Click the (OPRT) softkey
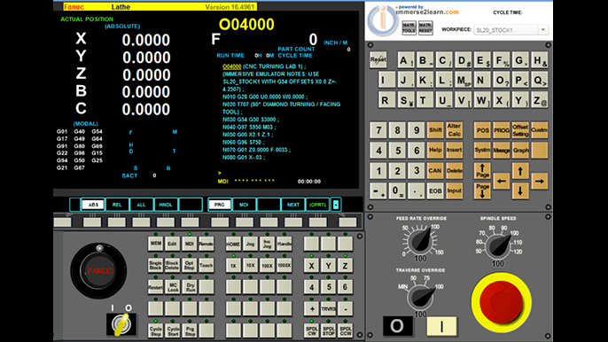This screenshot has width=608, height=342. click(317, 205)
